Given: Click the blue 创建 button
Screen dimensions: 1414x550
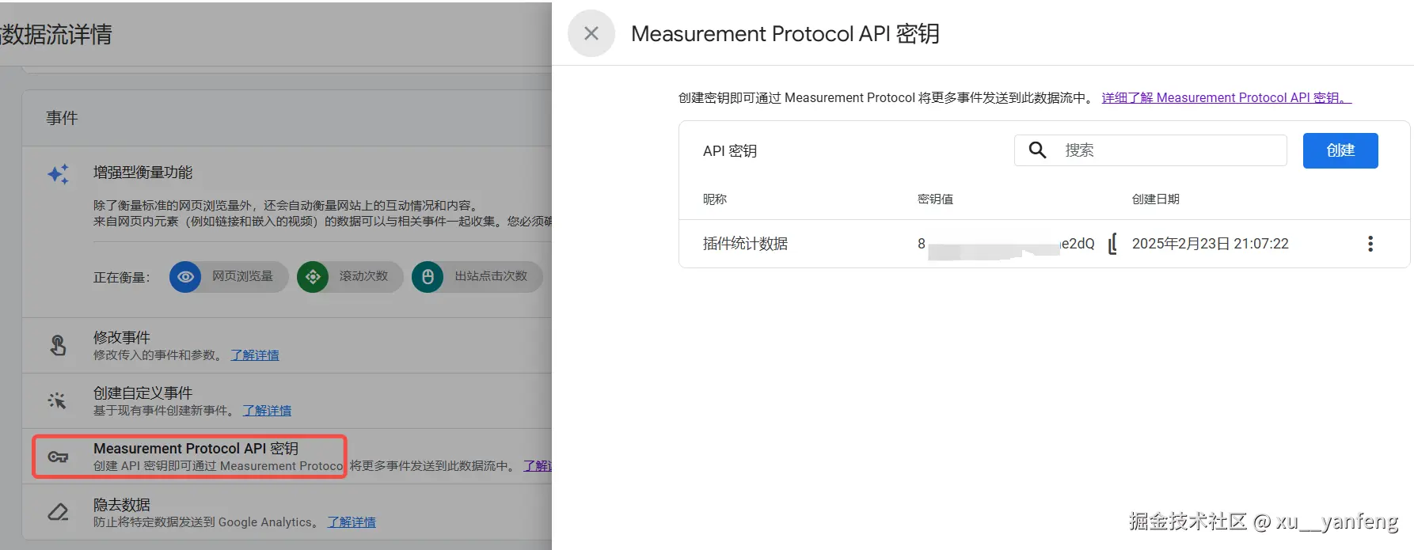Looking at the screenshot, I should [1340, 150].
